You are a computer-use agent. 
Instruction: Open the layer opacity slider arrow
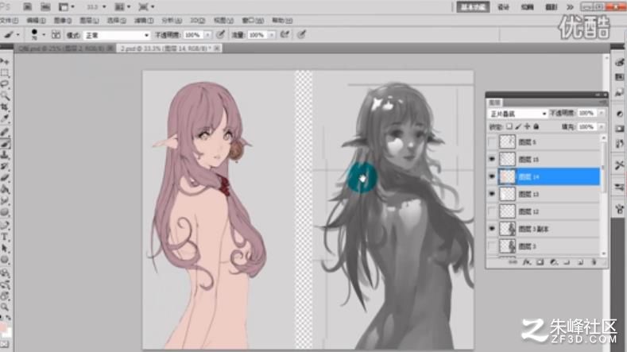coord(601,114)
